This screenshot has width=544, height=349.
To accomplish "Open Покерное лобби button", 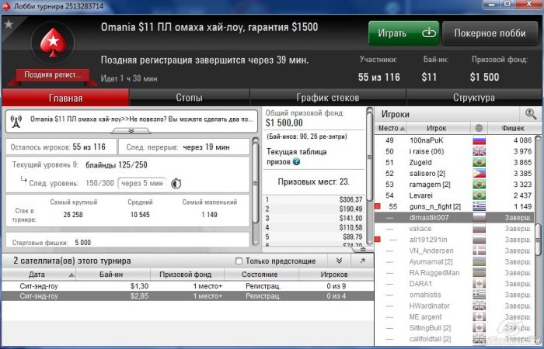I will [490, 33].
